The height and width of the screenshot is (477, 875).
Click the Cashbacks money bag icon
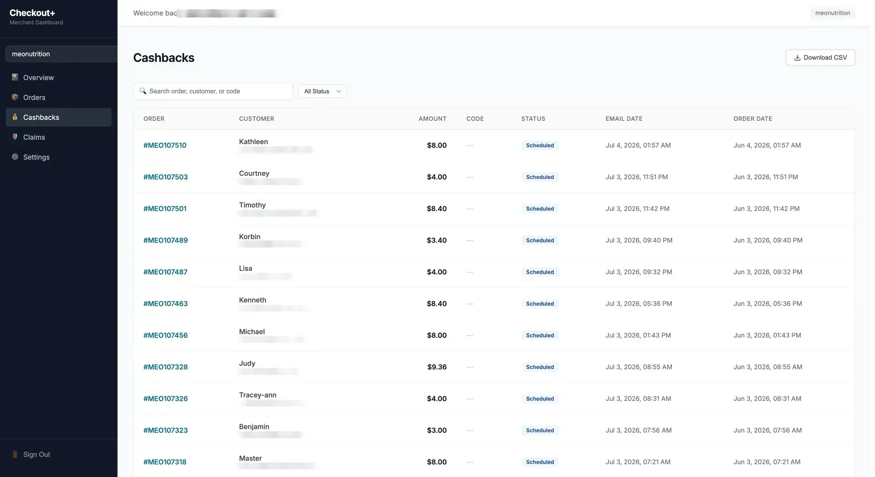pyautogui.click(x=15, y=117)
